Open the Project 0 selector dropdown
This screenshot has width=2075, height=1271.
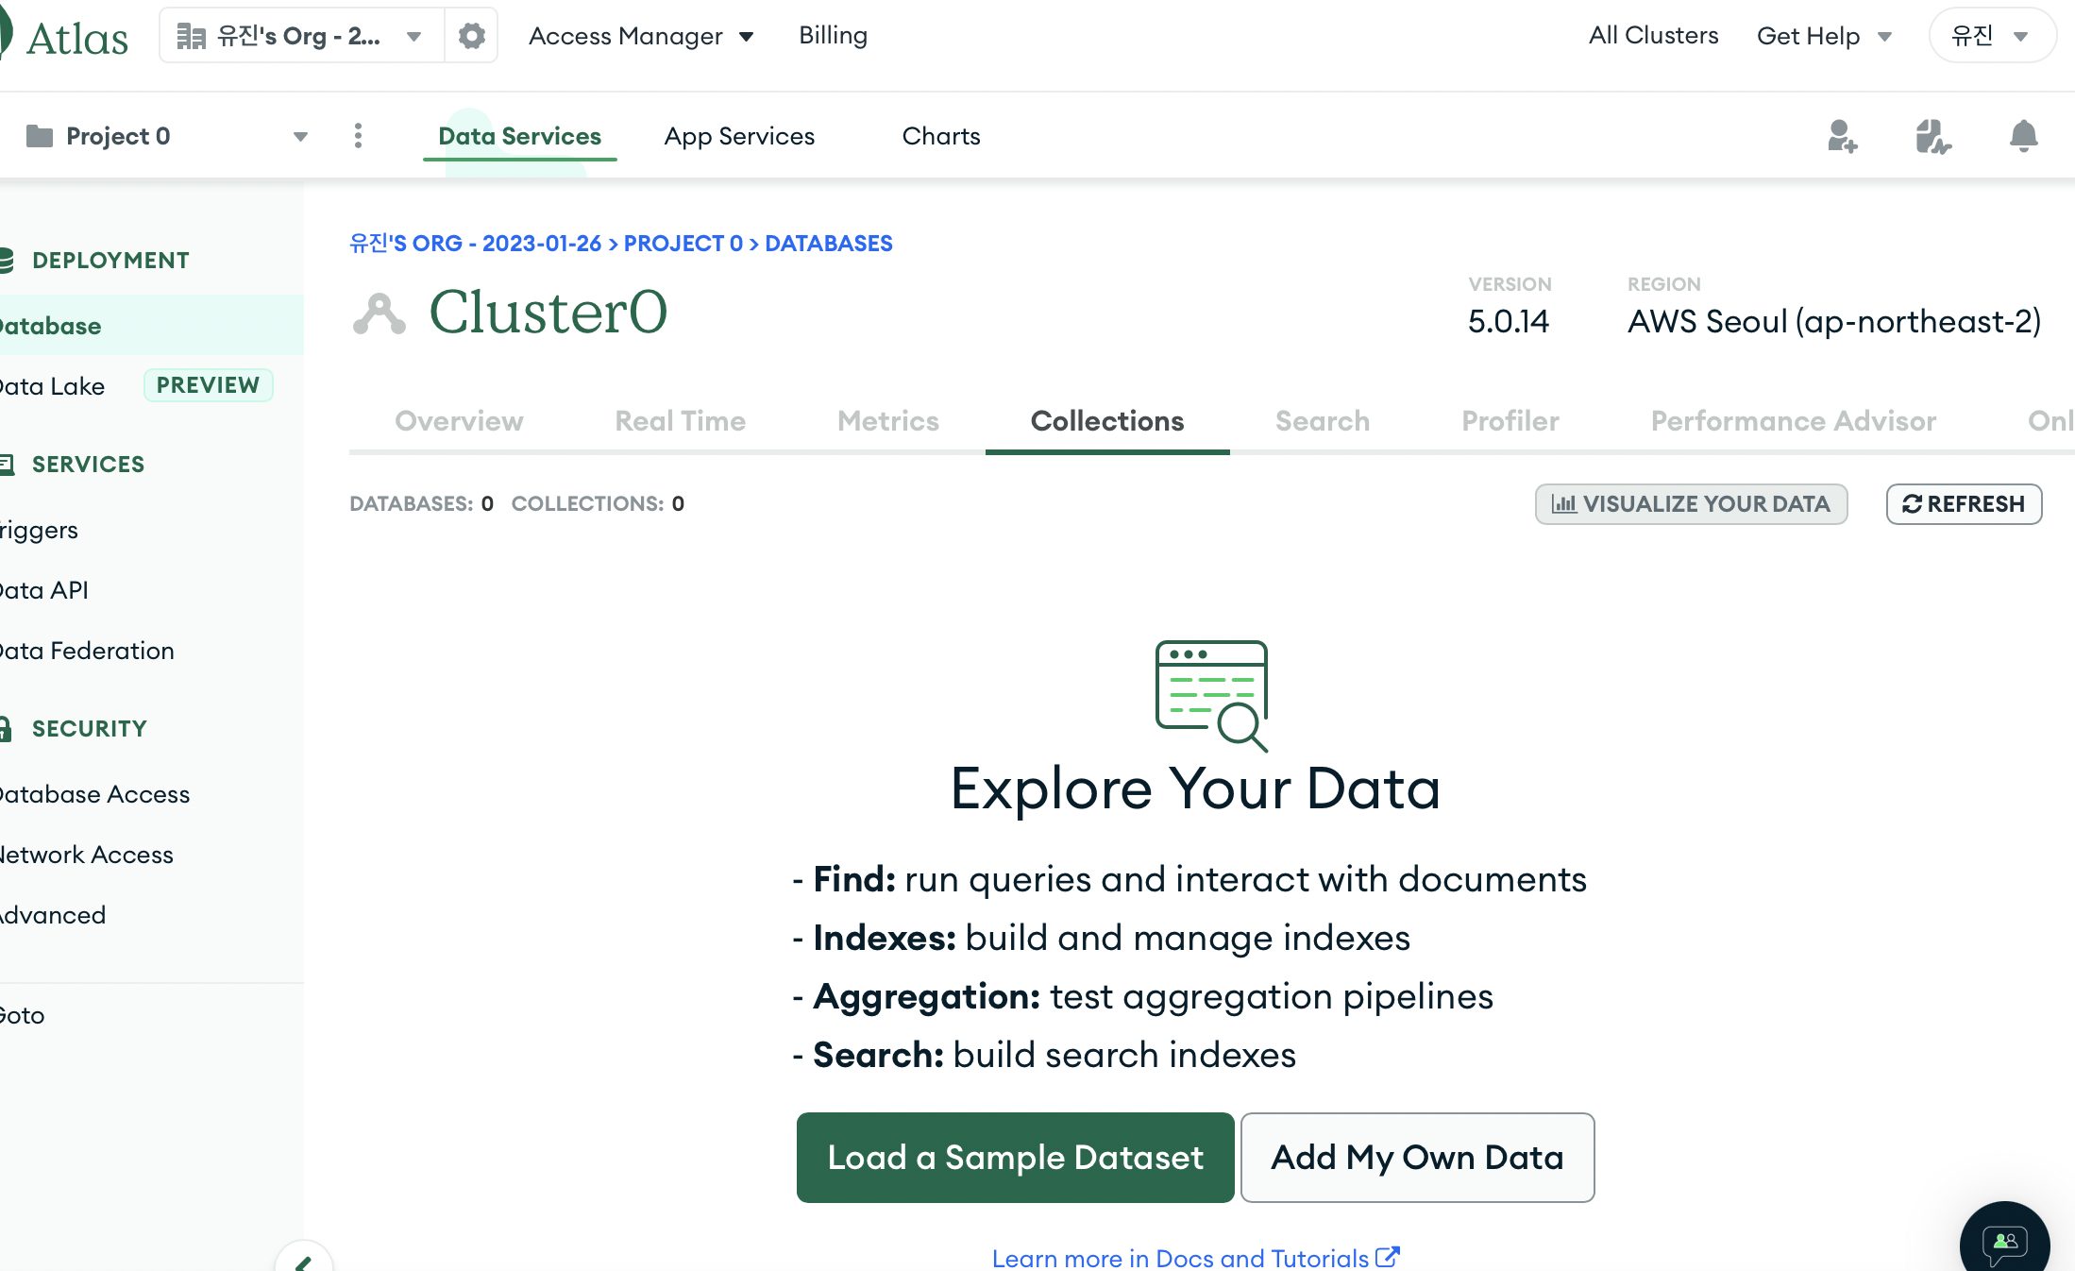167,136
